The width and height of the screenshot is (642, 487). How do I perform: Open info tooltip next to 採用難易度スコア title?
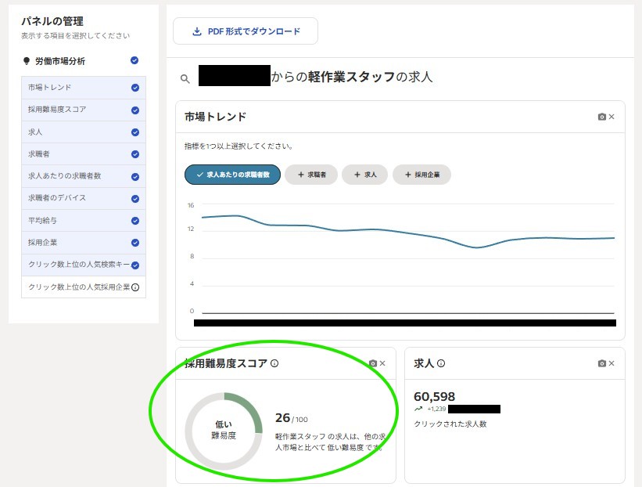pyautogui.click(x=274, y=363)
